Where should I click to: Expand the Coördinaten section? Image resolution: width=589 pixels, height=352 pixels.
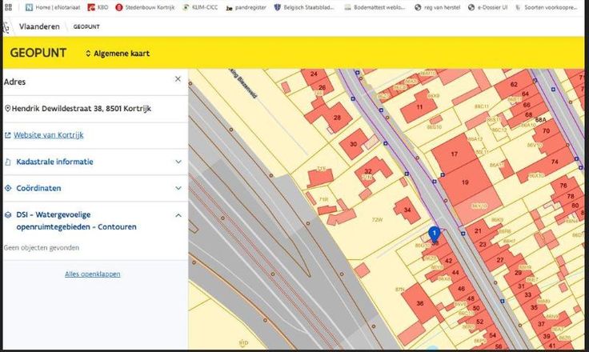coord(178,189)
